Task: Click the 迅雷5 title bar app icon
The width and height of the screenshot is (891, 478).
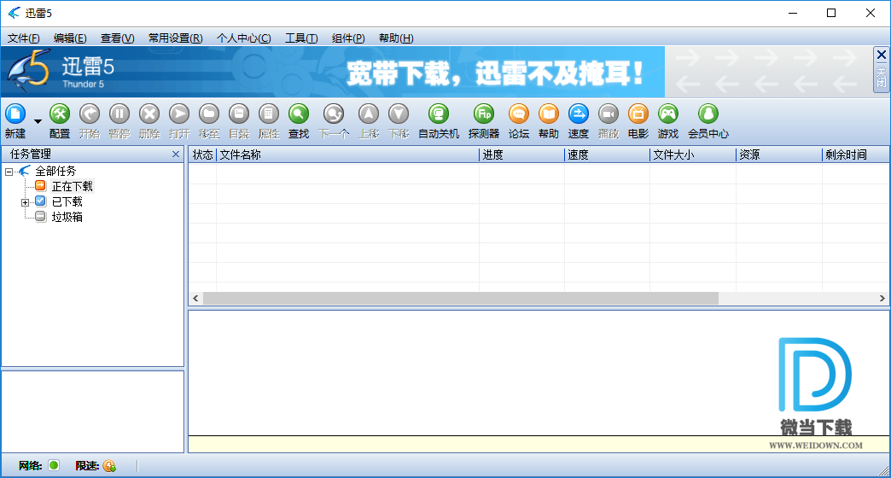Action: (15, 13)
